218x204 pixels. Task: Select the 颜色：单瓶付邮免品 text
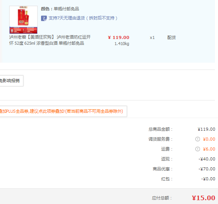coord(60,9)
